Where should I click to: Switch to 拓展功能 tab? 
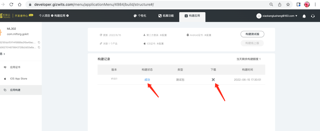point(166,16)
